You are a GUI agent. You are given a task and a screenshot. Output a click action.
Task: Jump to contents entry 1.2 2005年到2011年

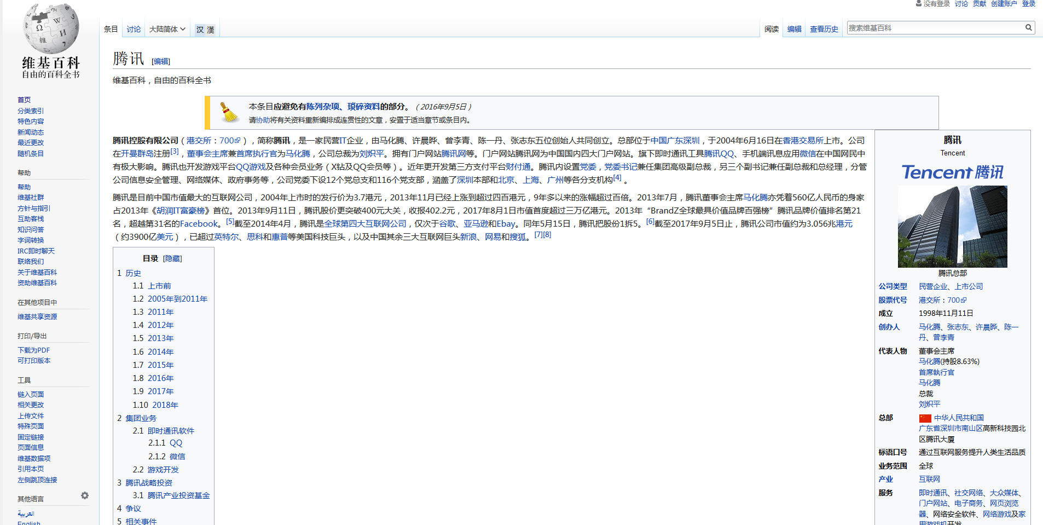170,299
